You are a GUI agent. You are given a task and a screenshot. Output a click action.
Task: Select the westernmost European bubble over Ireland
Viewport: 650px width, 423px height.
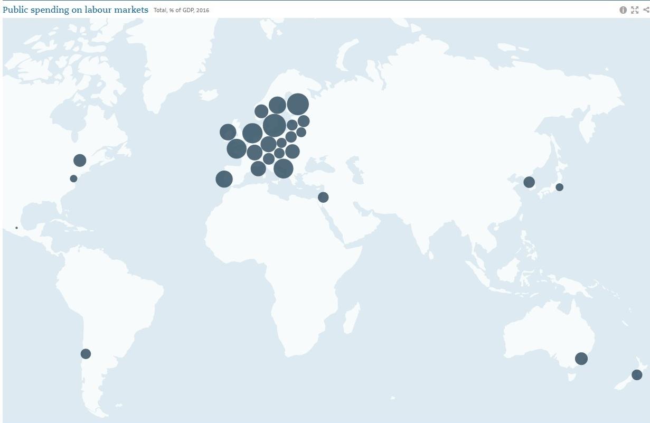click(228, 132)
